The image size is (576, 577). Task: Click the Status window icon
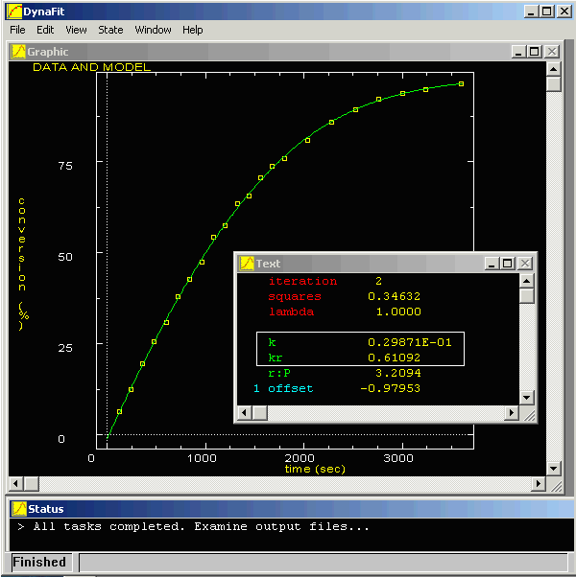[x=19, y=509]
